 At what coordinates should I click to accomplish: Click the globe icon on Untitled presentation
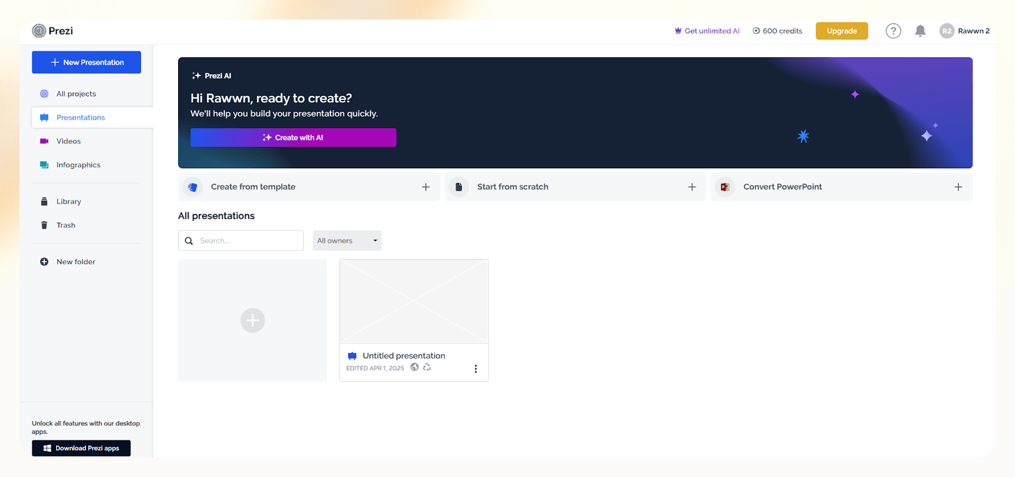coord(414,367)
